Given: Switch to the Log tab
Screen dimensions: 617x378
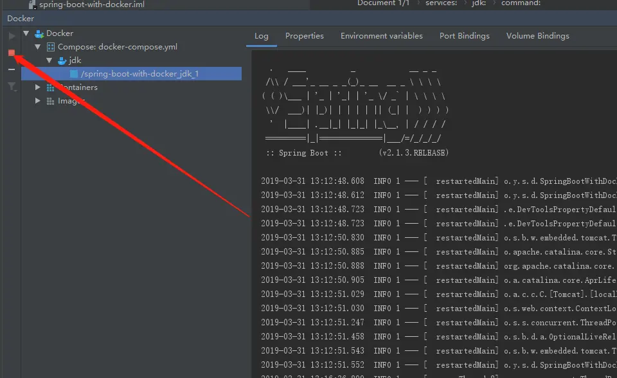Looking at the screenshot, I should click(x=262, y=36).
